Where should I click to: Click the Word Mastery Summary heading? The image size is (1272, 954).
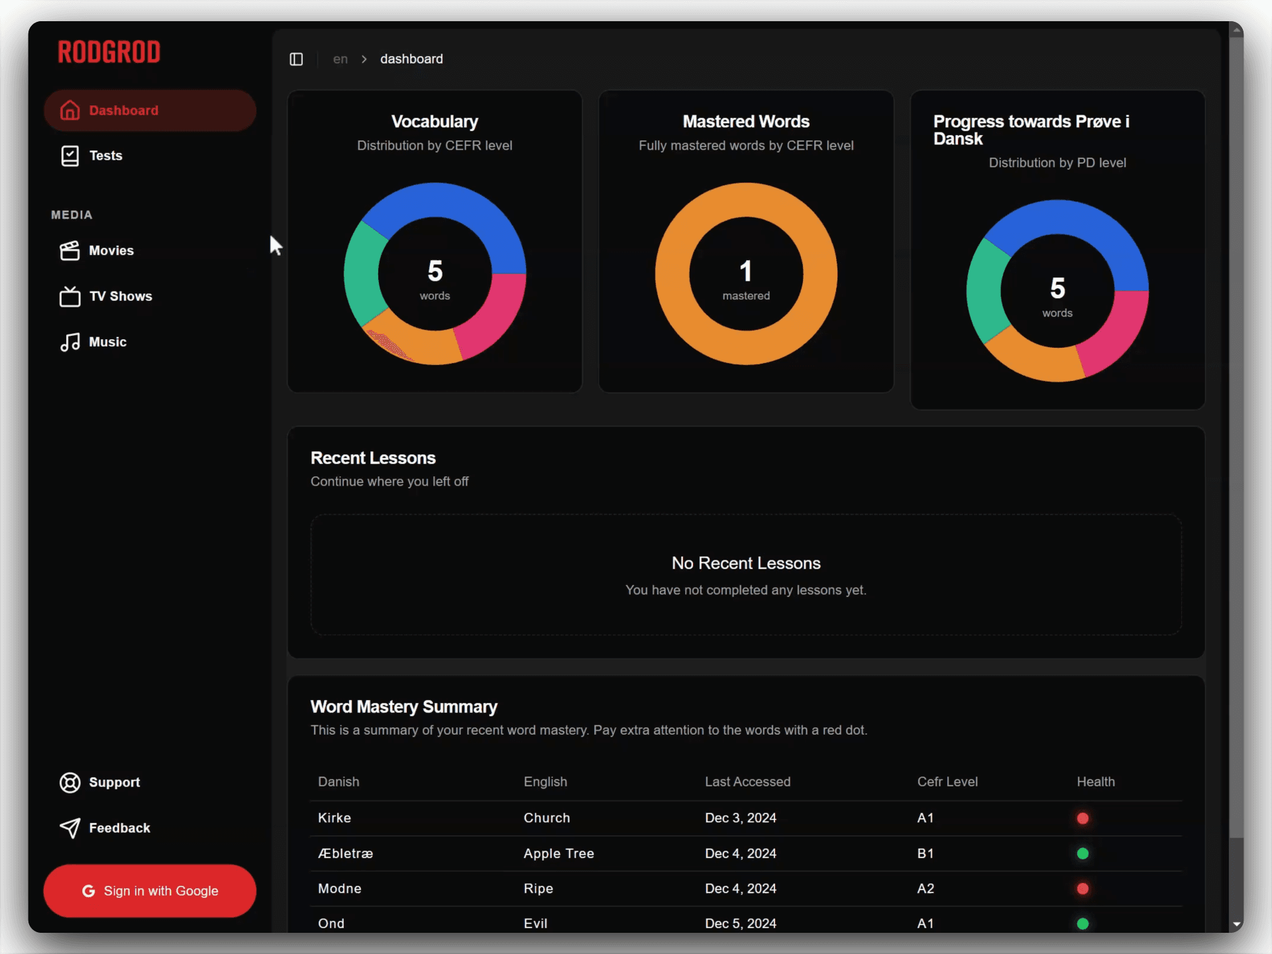click(404, 707)
